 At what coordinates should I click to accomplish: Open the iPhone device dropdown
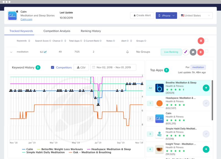pos(166,15)
